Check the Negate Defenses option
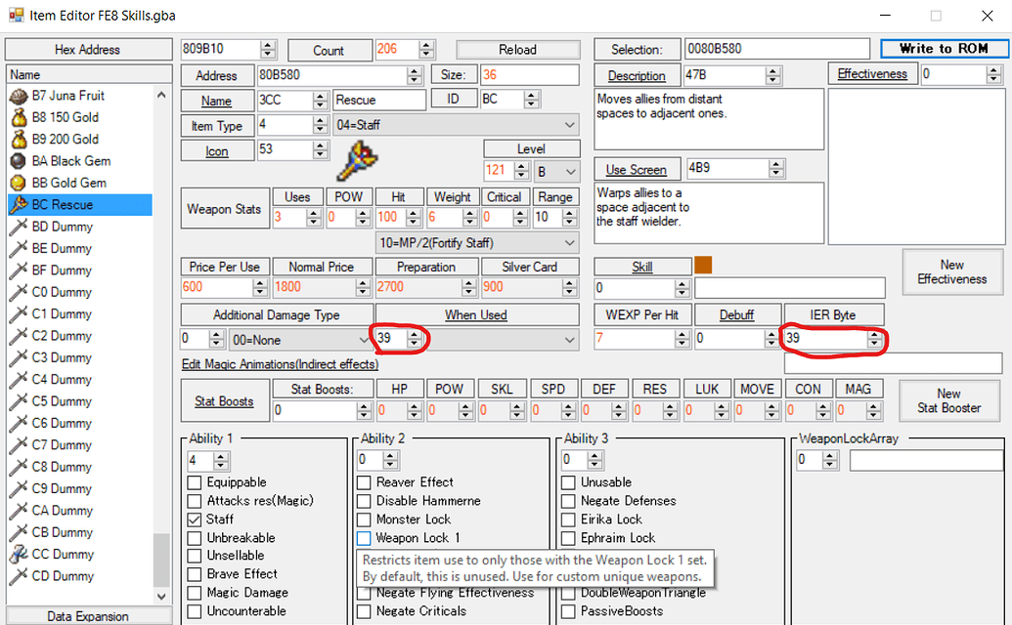Viewport: 1012px width, 625px height. (x=569, y=501)
